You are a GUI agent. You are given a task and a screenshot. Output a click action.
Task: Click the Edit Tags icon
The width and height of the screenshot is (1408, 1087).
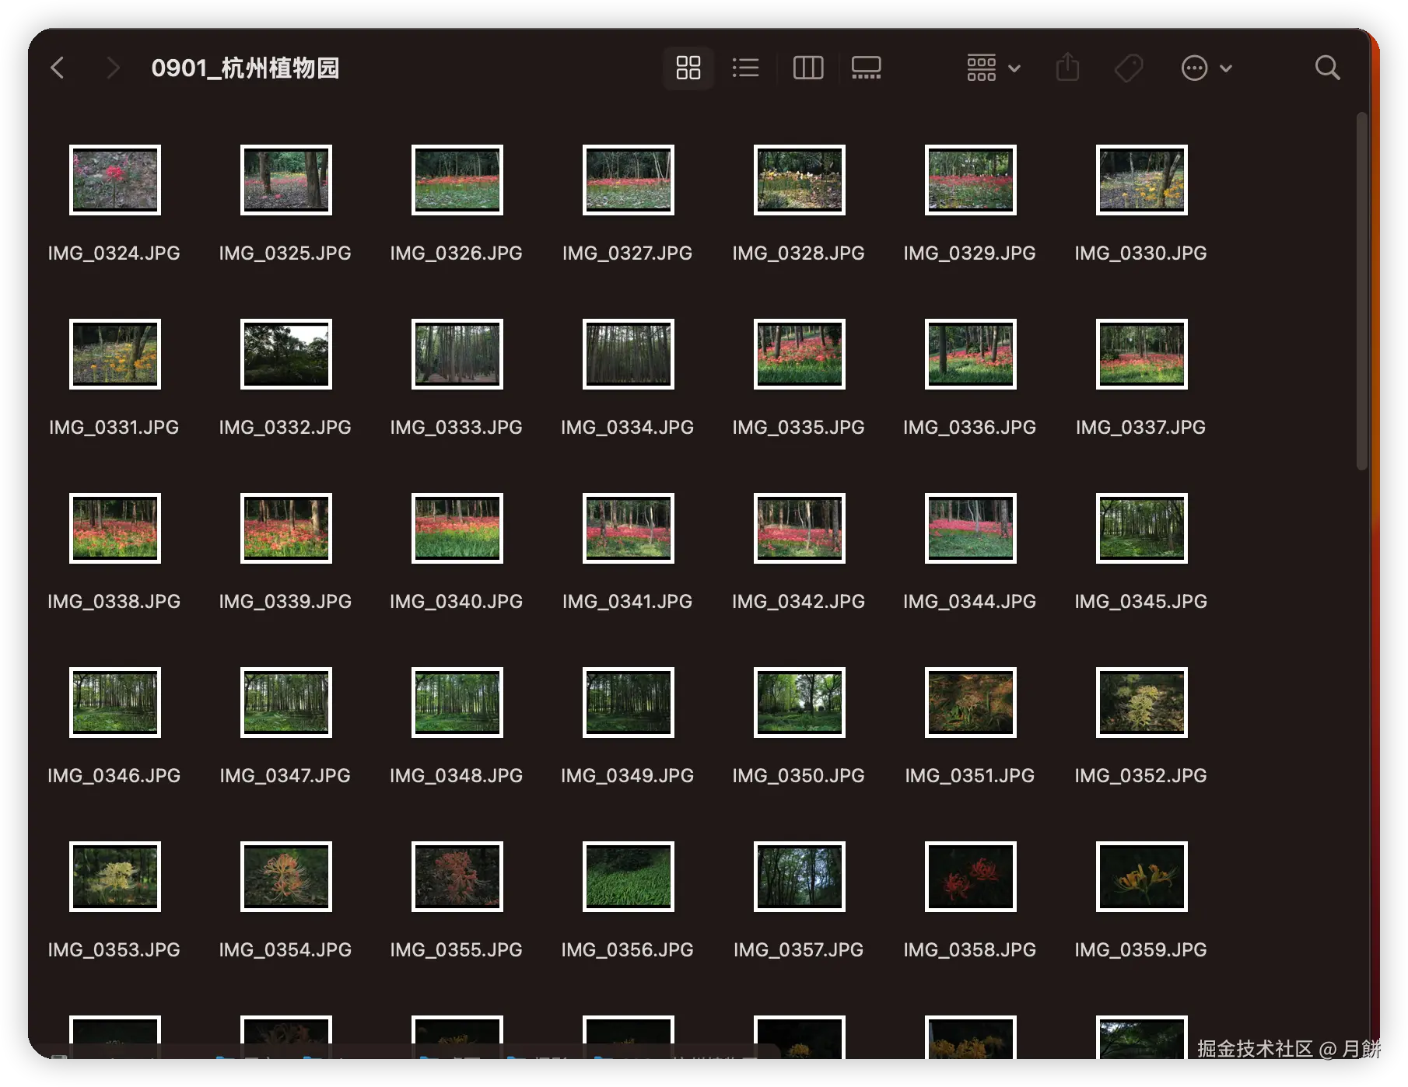pyautogui.click(x=1129, y=68)
